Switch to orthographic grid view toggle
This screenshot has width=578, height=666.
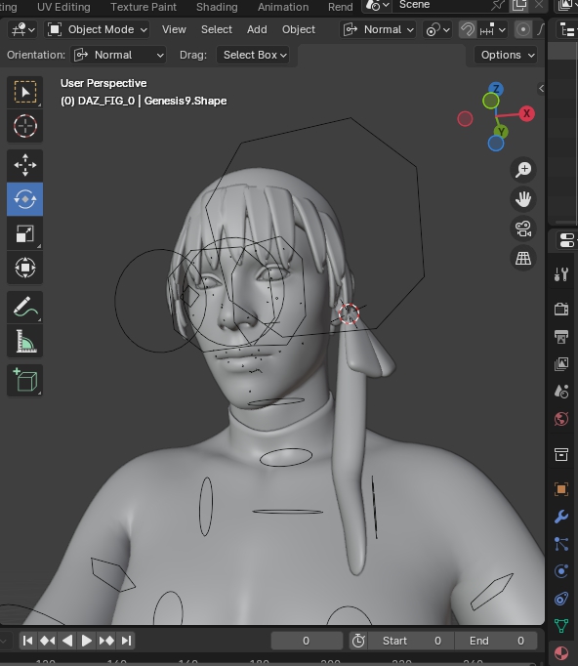[523, 258]
